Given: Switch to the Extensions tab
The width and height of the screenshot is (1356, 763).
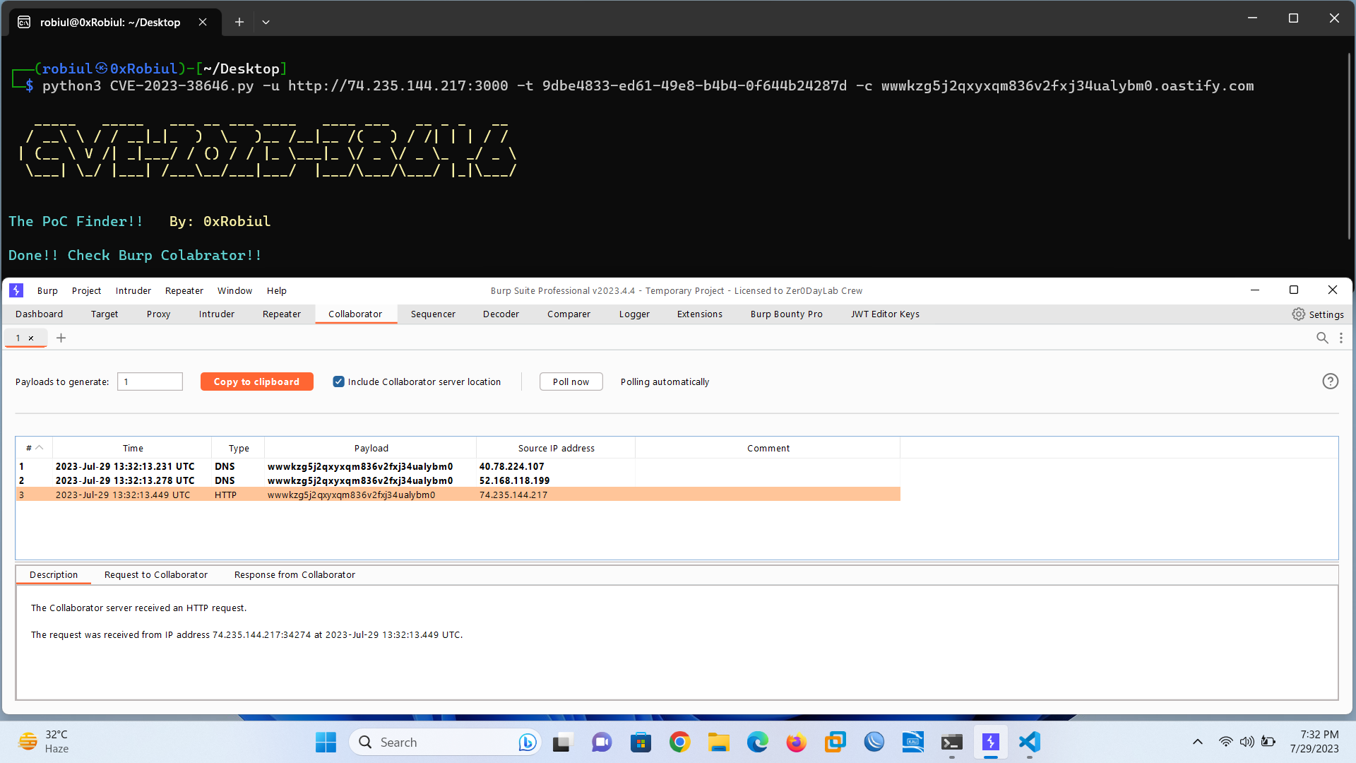Looking at the screenshot, I should click(x=700, y=314).
